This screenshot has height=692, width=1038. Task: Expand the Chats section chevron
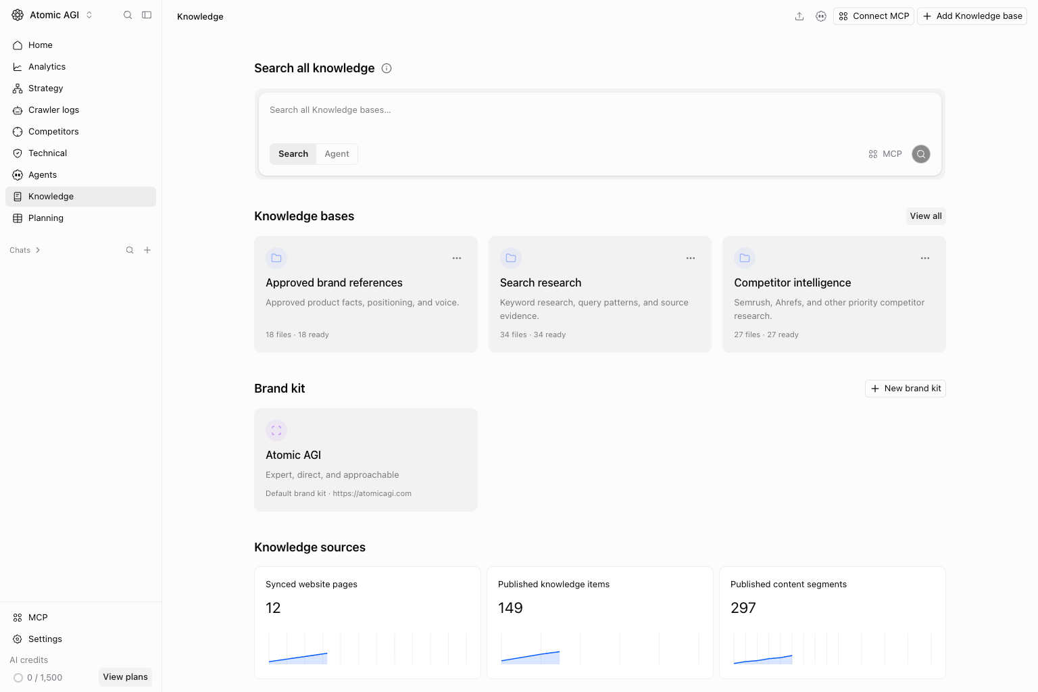[x=38, y=250]
